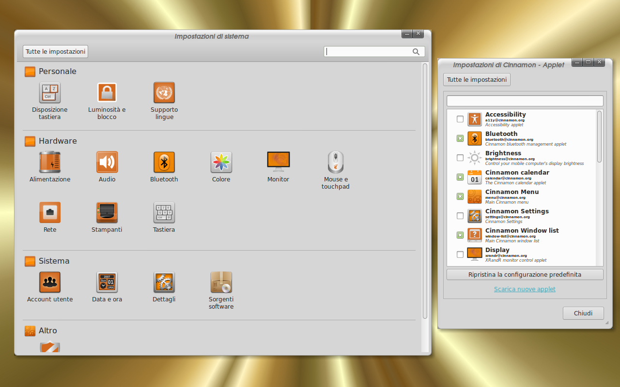
Task: Click the Chiudi button
Action: tap(583, 313)
